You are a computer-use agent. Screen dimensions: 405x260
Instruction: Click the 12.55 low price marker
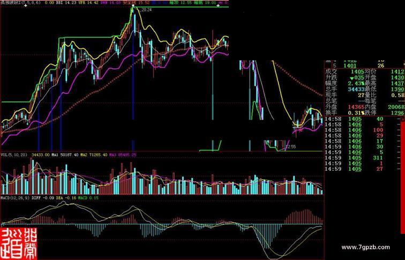click(x=290, y=147)
